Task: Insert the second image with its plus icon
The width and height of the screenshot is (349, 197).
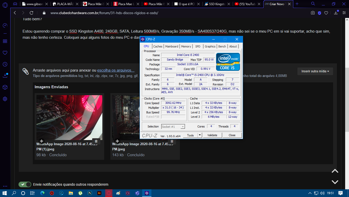Action: pyautogui.click(x=117, y=141)
